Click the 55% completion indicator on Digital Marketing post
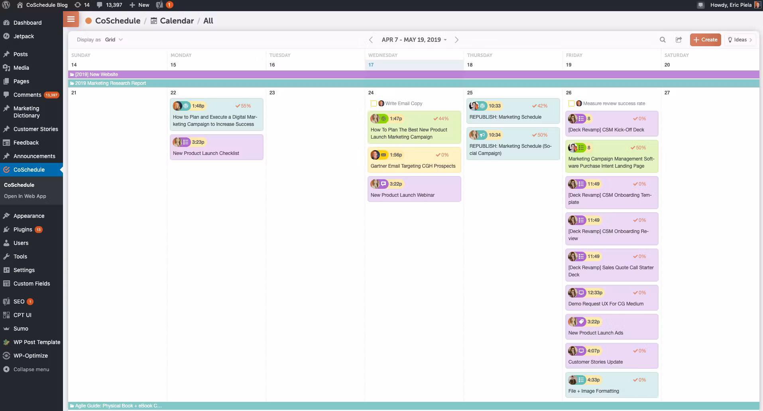The image size is (763, 411). pyautogui.click(x=244, y=106)
